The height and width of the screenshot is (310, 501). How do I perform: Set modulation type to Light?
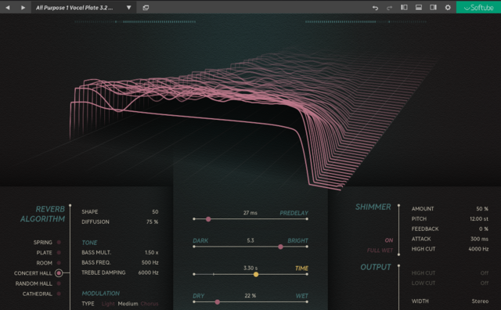coord(108,304)
